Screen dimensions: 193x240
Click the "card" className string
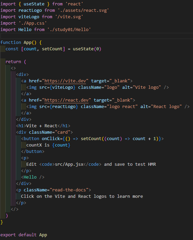[x=62, y=132]
